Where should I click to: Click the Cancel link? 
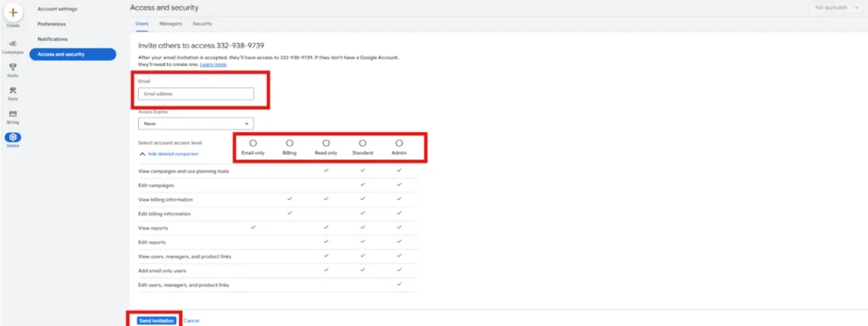click(192, 320)
